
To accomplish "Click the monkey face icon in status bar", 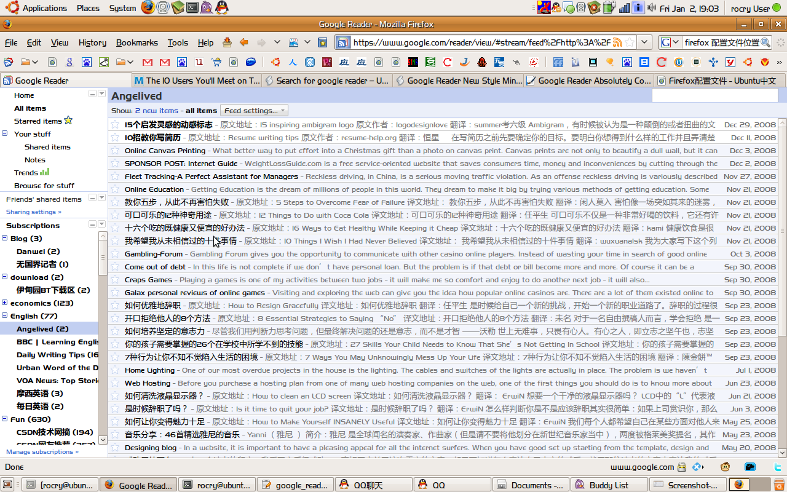I will [x=726, y=467].
